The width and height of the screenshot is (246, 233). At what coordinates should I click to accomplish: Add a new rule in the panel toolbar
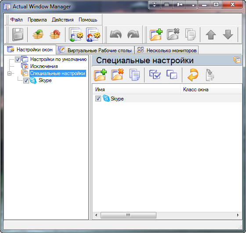click(x=101, y=75)
